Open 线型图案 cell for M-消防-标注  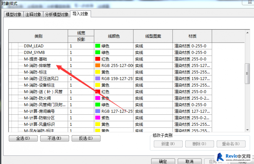(x=153, y=72)
